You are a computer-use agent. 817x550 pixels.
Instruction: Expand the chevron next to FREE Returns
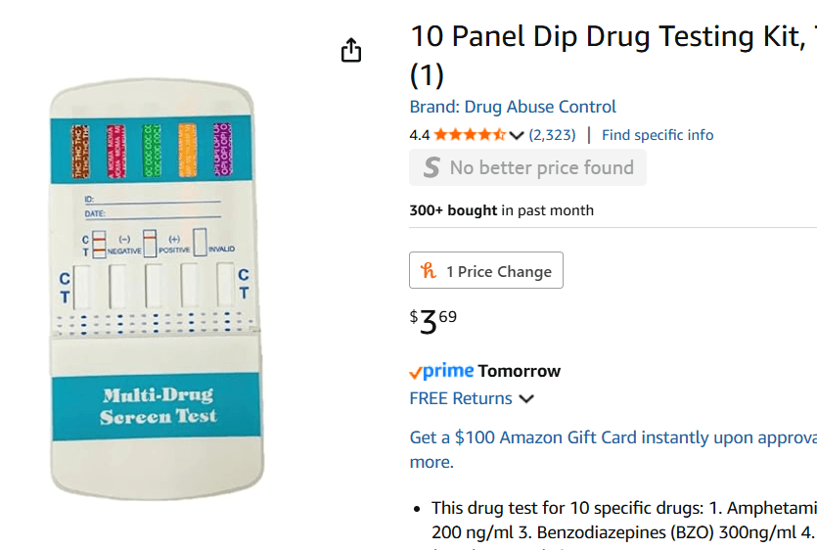pyautogui.click(x=526, y=398)
